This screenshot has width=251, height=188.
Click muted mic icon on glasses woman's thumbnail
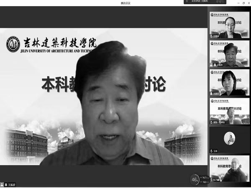tap(212, 36)
